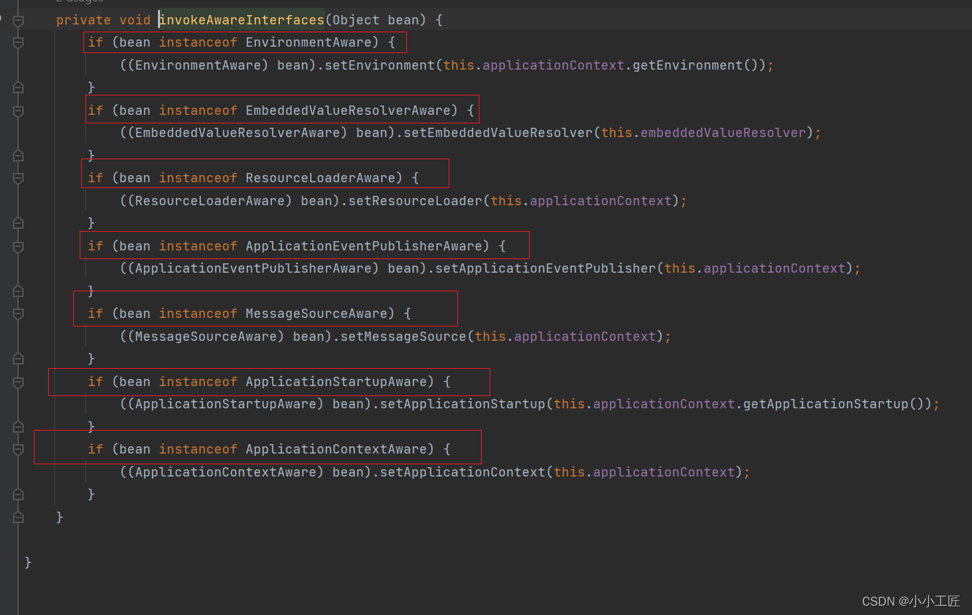Click the setResourceLoader method call

[416, 201]
